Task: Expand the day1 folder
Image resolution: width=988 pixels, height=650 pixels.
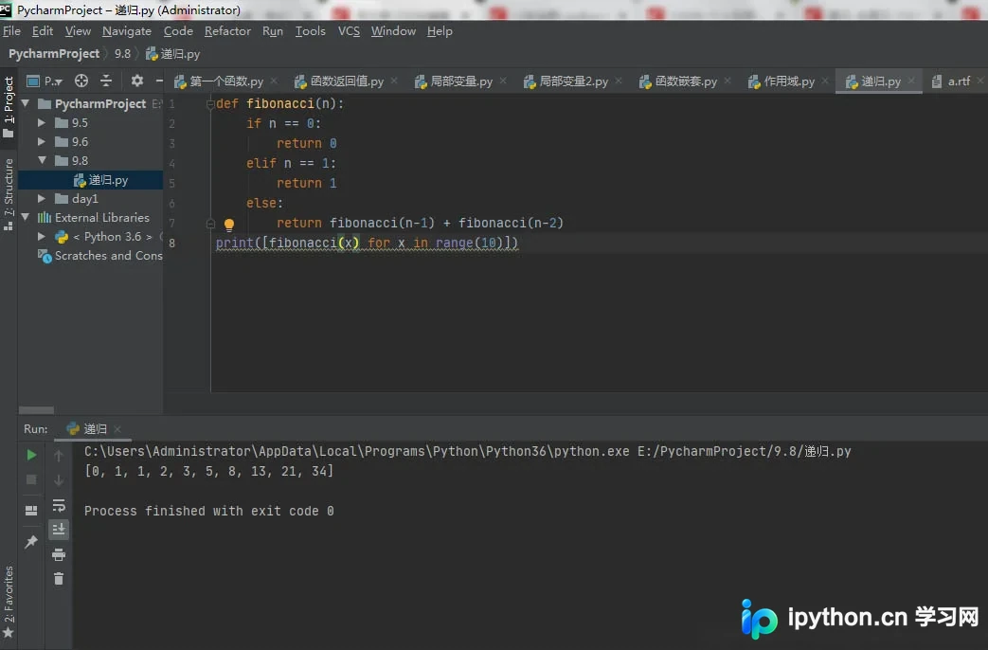Action: pyautogui.click(x=42, y=199)
